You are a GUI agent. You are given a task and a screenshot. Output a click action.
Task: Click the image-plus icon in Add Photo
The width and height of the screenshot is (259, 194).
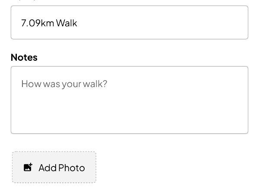coord(28,167)
